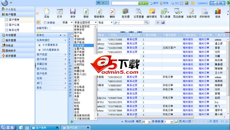The width and height of the screenshot is (230, 130).
Task: Click the 注销 (Logout) button
Action: point(217,3)
